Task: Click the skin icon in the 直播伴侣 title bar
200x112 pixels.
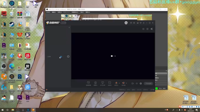Action: point(140,23)
